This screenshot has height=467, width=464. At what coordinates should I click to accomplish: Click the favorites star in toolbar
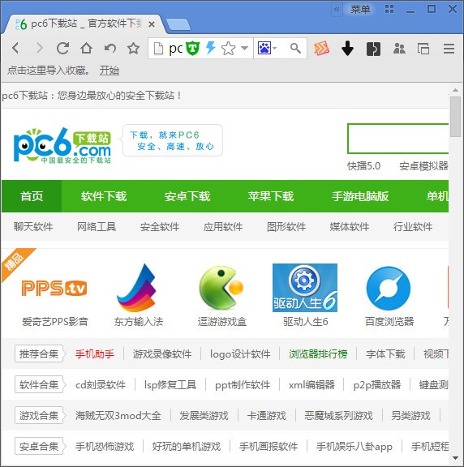(x=133, y=48)
